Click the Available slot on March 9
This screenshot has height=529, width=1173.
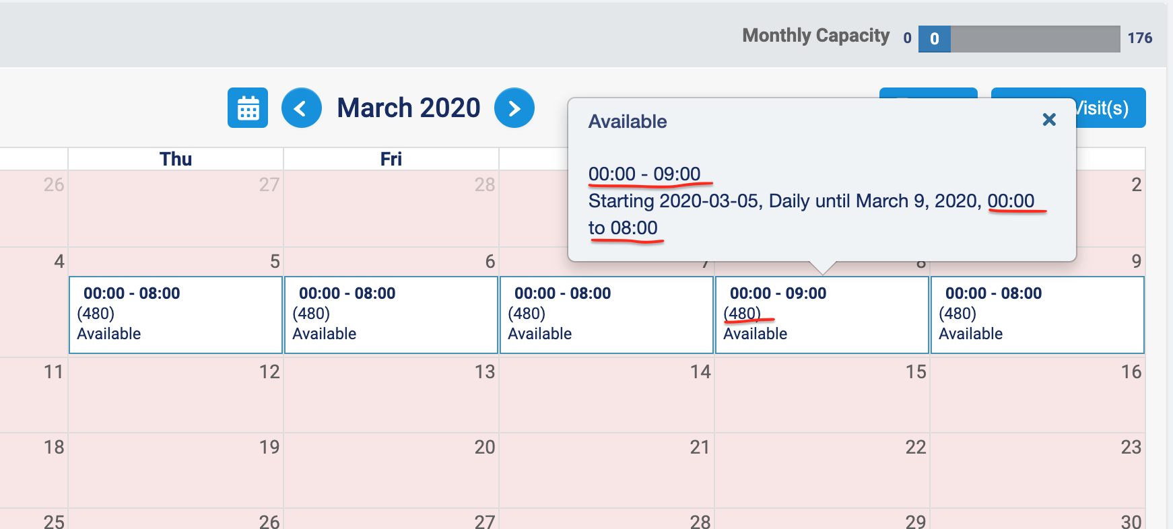[1037, 313]
